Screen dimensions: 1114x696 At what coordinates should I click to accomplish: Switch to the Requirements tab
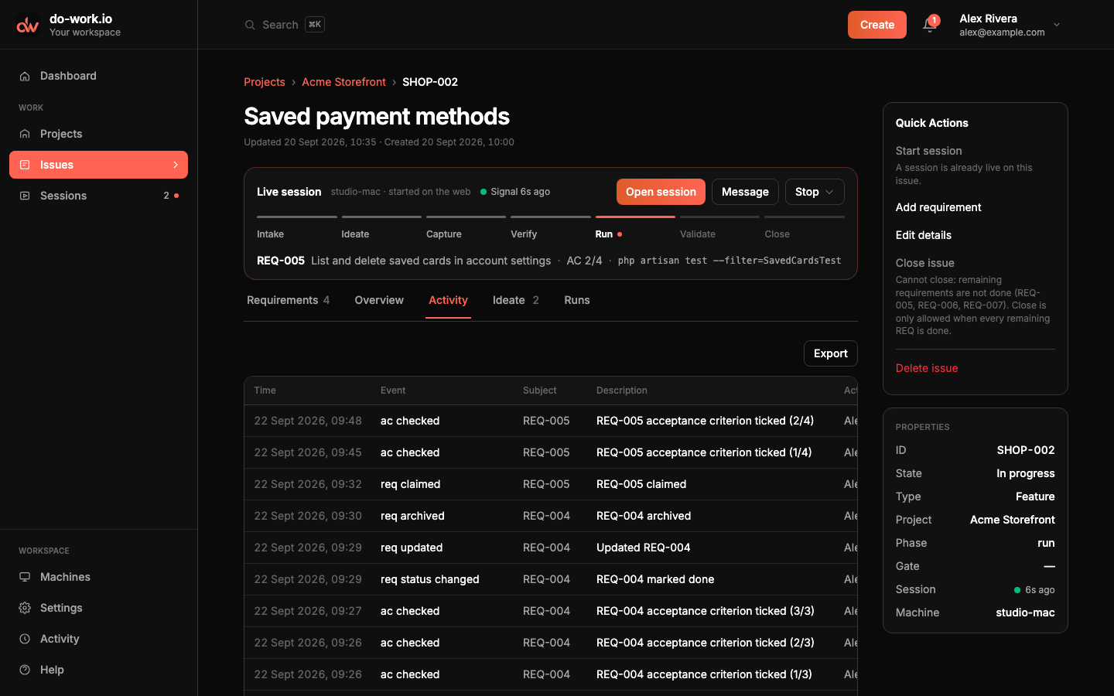pos(288,300)
